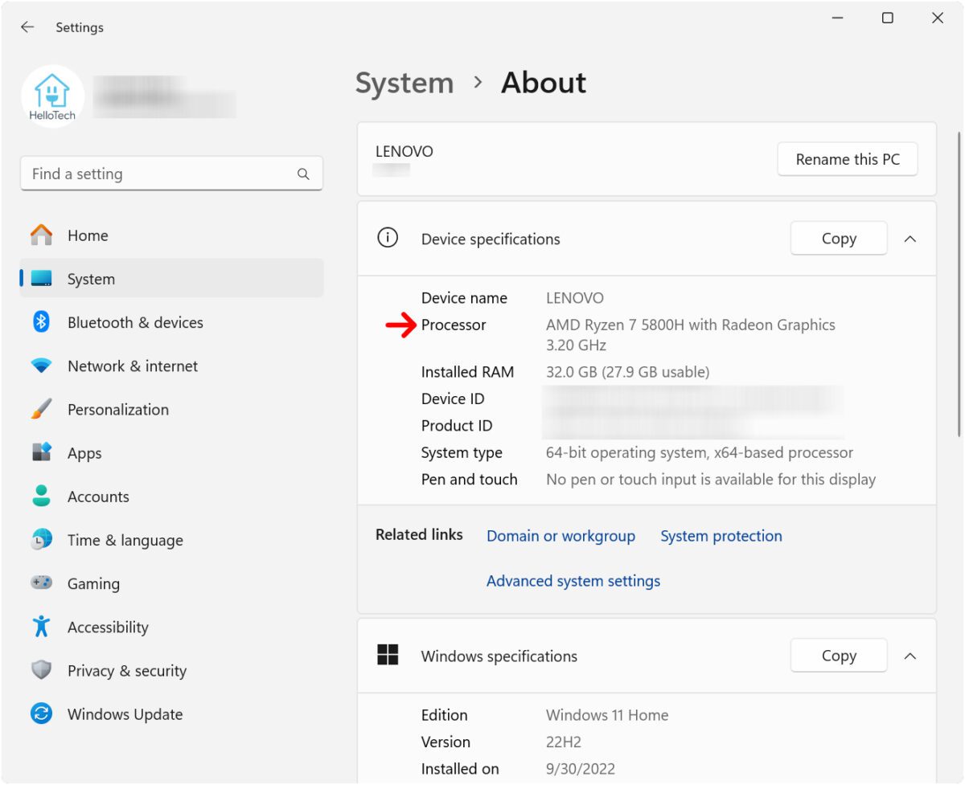
Task: Click the Privacy shield icon
Action: tap(41, 670)
